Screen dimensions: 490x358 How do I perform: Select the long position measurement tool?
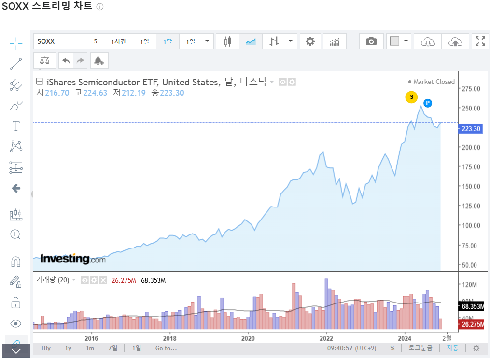[x=16, y=167]
